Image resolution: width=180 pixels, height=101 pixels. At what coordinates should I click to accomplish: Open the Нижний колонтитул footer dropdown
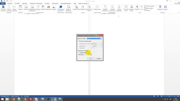click(x=112, y=8)
